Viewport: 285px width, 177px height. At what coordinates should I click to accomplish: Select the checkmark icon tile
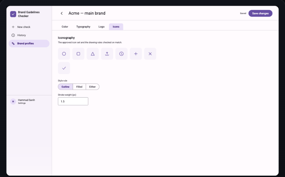pos(64,68)
